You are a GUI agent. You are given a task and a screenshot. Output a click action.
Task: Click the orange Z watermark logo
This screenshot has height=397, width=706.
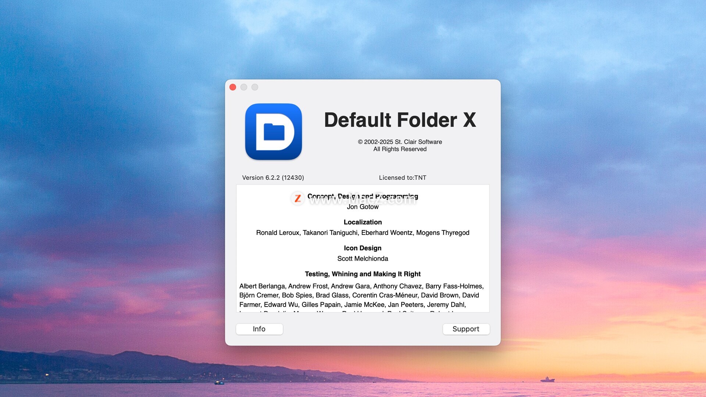297,198
